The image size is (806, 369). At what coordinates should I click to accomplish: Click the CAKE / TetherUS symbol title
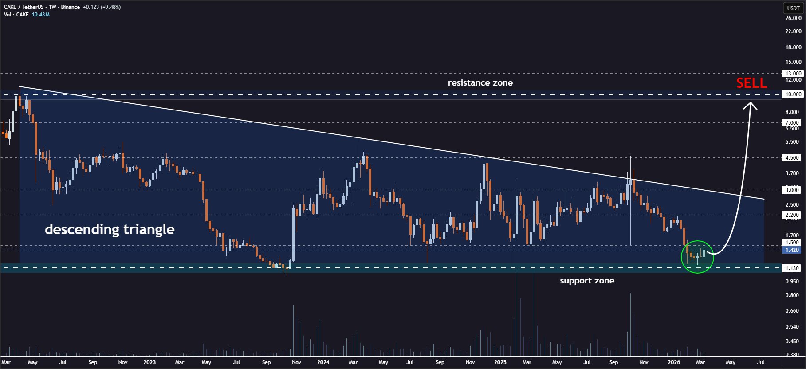[24, 7]
